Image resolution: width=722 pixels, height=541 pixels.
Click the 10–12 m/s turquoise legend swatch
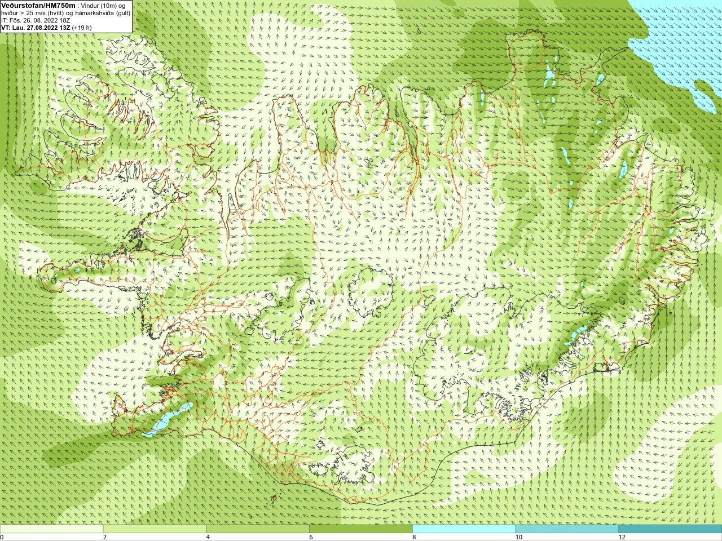(x=567, y=529)
